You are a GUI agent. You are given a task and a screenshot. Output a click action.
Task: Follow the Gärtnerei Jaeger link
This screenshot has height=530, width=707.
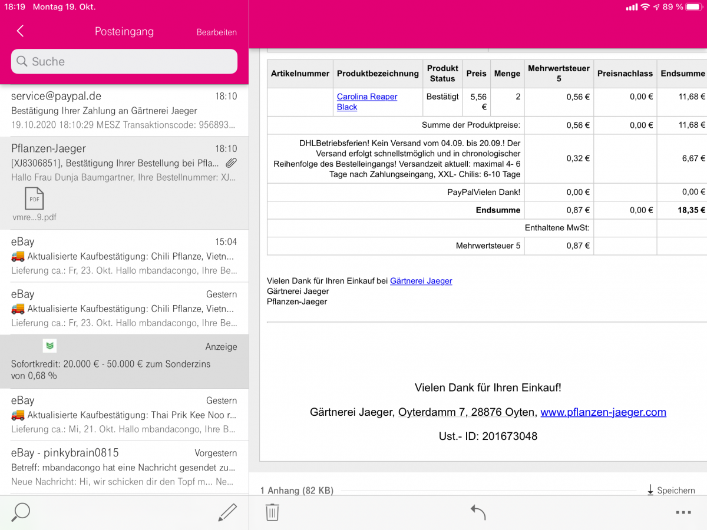[x=421, y=281]
